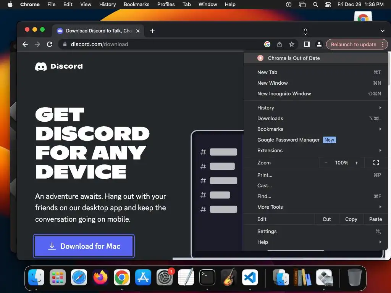
Task: Open calibre books icon in the dock
Action: coord(302,277)
